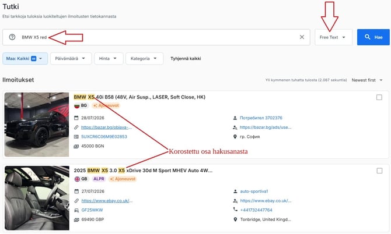Click the chain link icon beside bazar.bg/obiava
Viewport: 391px width, 234px height.
click(76, 127)
